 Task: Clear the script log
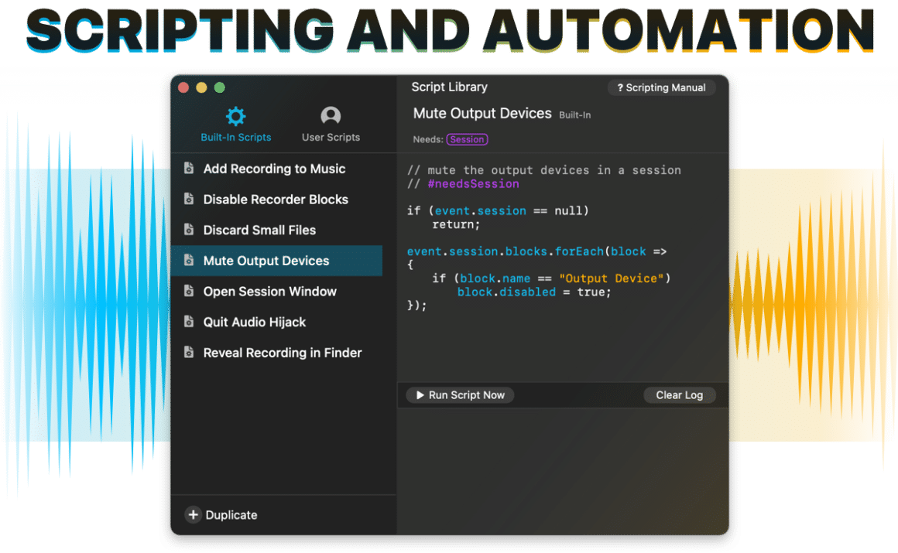click(679, 395)
